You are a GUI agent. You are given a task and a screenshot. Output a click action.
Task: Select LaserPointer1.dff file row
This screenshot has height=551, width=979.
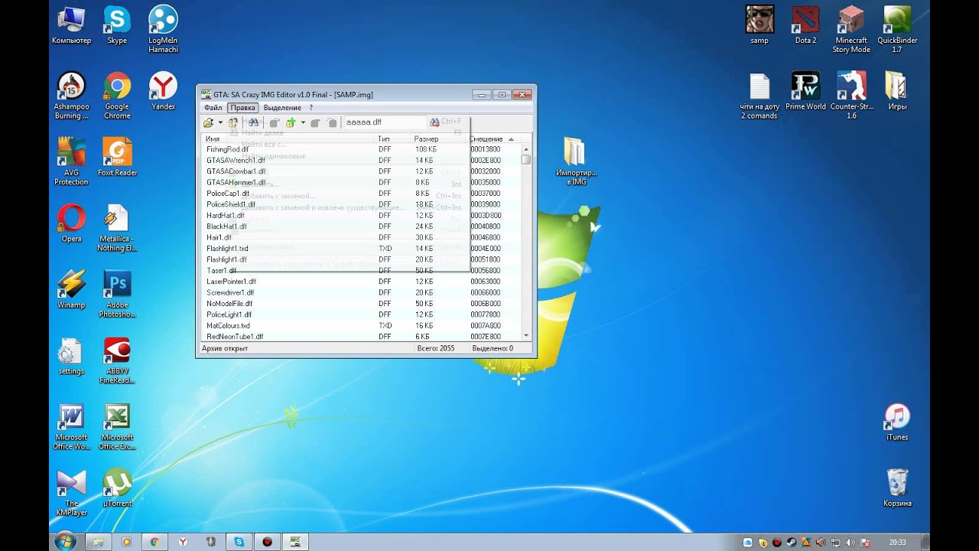(361, 282)
